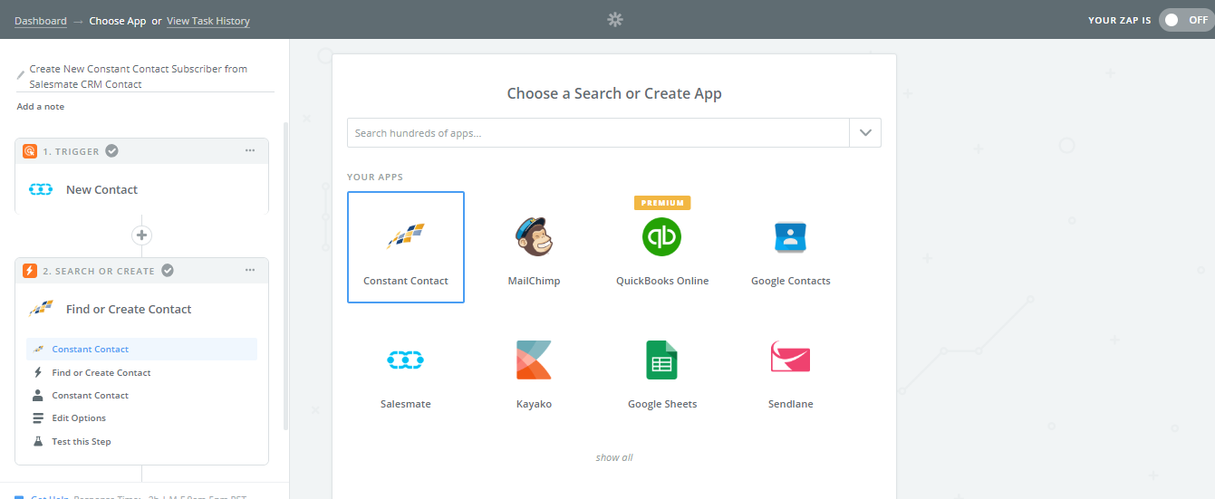Click the Get Help chat icon at bottom left

coord(19,496)
